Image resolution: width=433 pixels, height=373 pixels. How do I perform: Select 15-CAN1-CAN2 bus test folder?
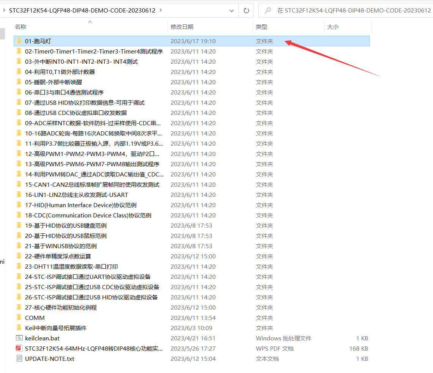(x=92, y=184)
